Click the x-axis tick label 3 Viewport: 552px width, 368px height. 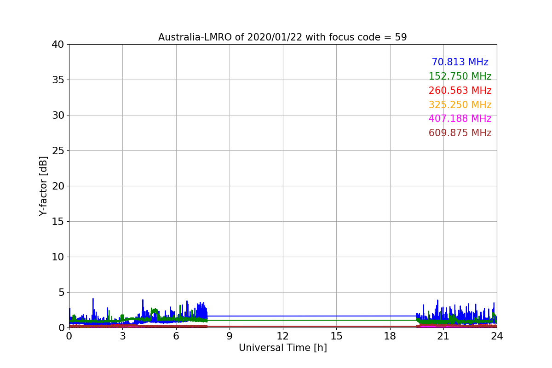coord(122,336)
